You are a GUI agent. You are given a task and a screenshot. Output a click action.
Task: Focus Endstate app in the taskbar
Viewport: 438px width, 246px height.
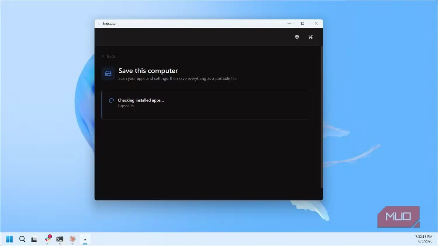click(85, 239)
